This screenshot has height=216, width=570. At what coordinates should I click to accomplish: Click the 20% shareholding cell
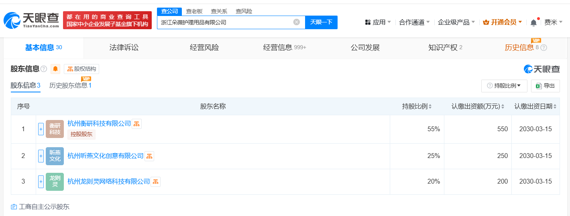click(417, 182)
